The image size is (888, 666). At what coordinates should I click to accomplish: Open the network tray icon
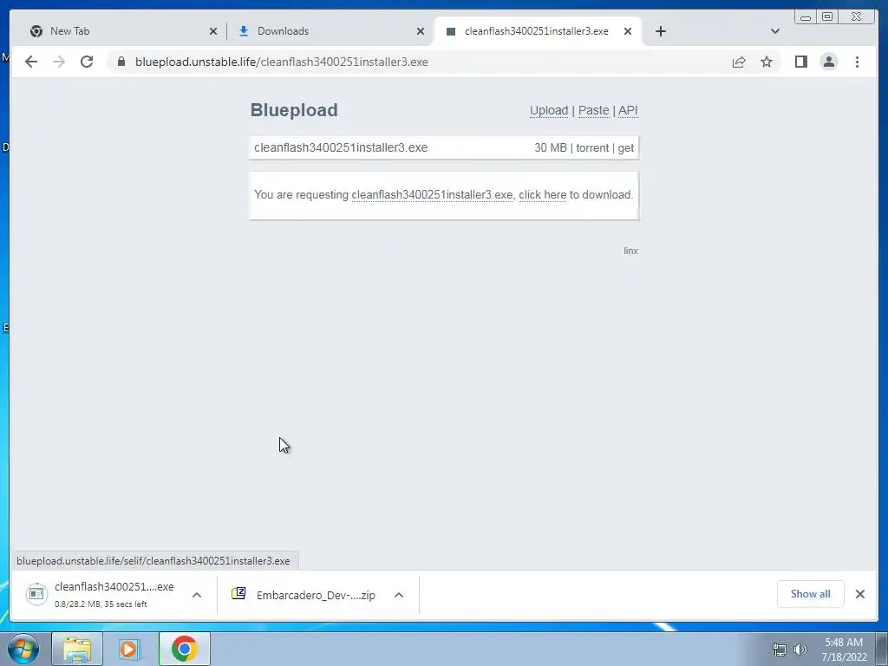point(780,650)
